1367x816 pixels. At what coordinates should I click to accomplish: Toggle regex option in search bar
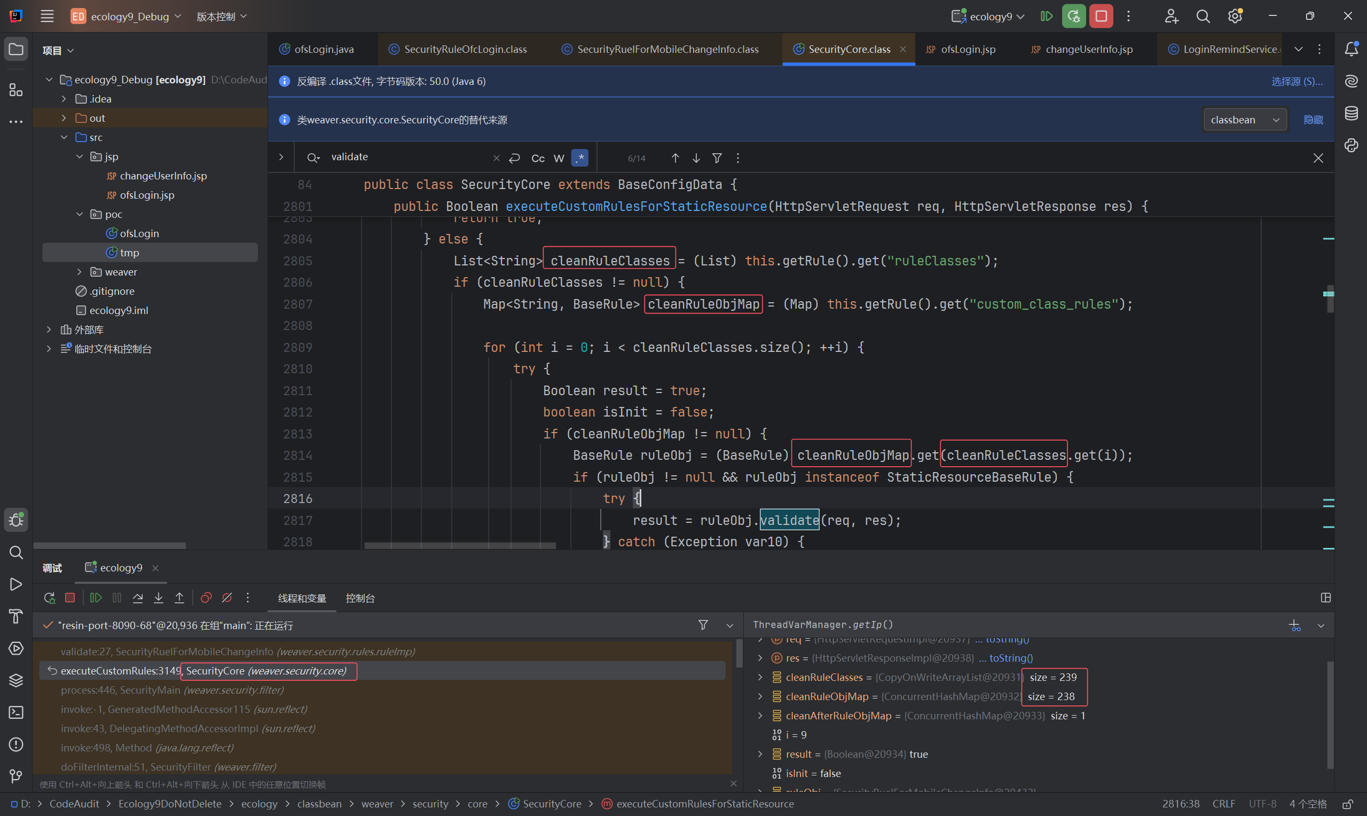click(580, 159)
